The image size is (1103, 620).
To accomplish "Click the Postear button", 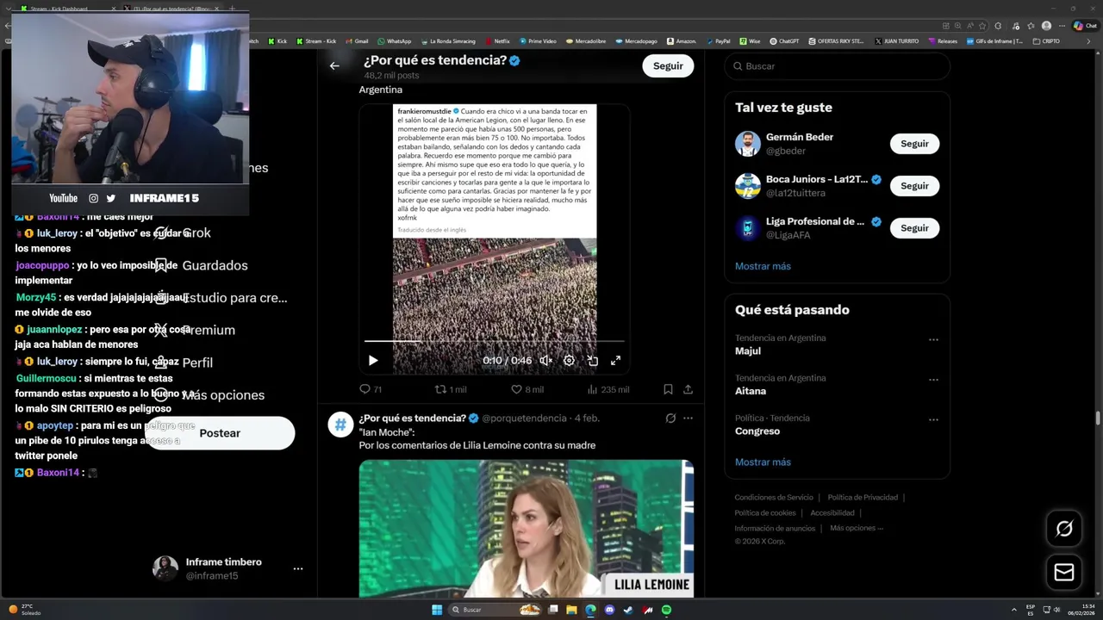I will [220, 433].
